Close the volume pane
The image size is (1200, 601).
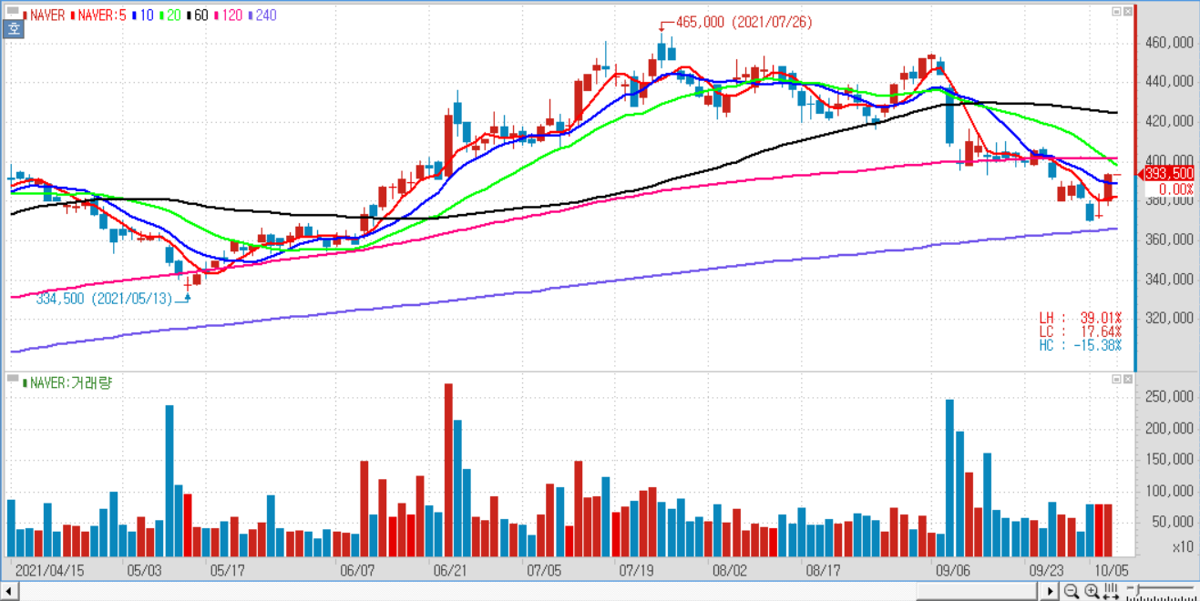(x=1127, y=379)
